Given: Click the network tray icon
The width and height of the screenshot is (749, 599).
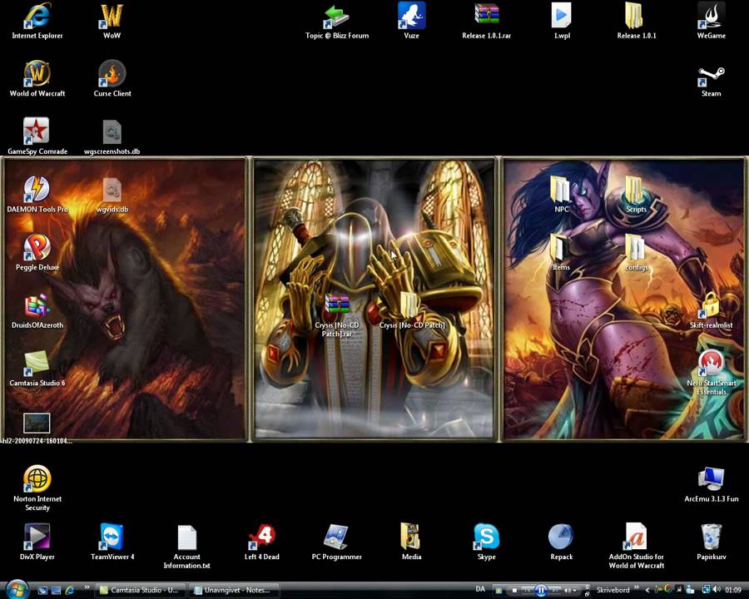Looking at the screenshot, I should pyautogui.click(x=706, y=590).
